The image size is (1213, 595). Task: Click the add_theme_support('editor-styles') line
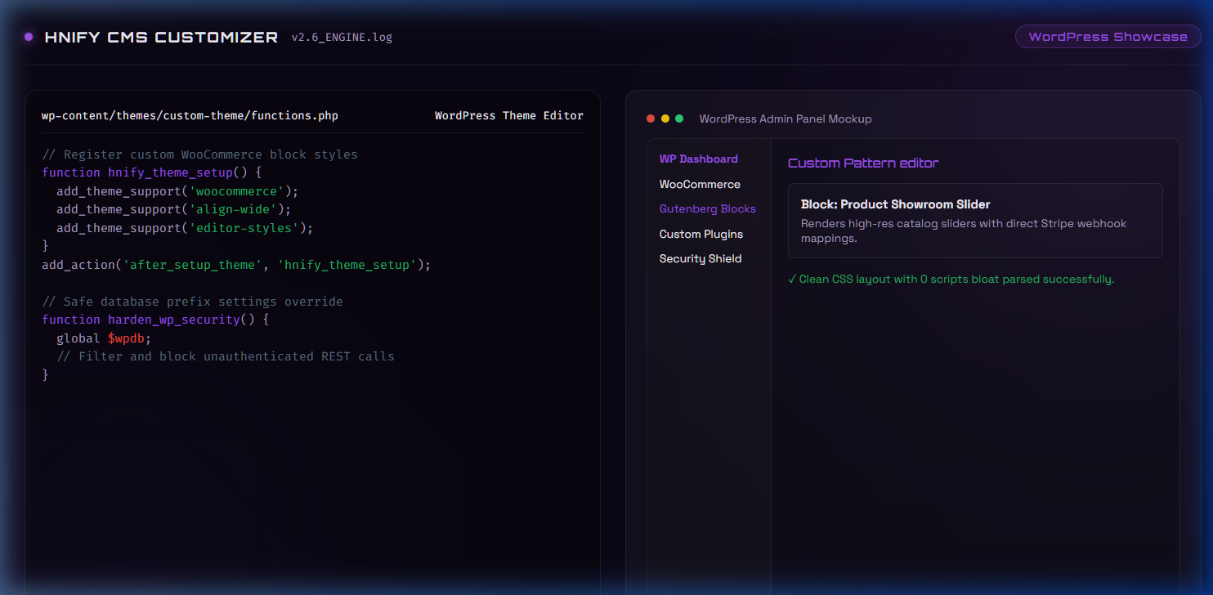tap(185, 228)
